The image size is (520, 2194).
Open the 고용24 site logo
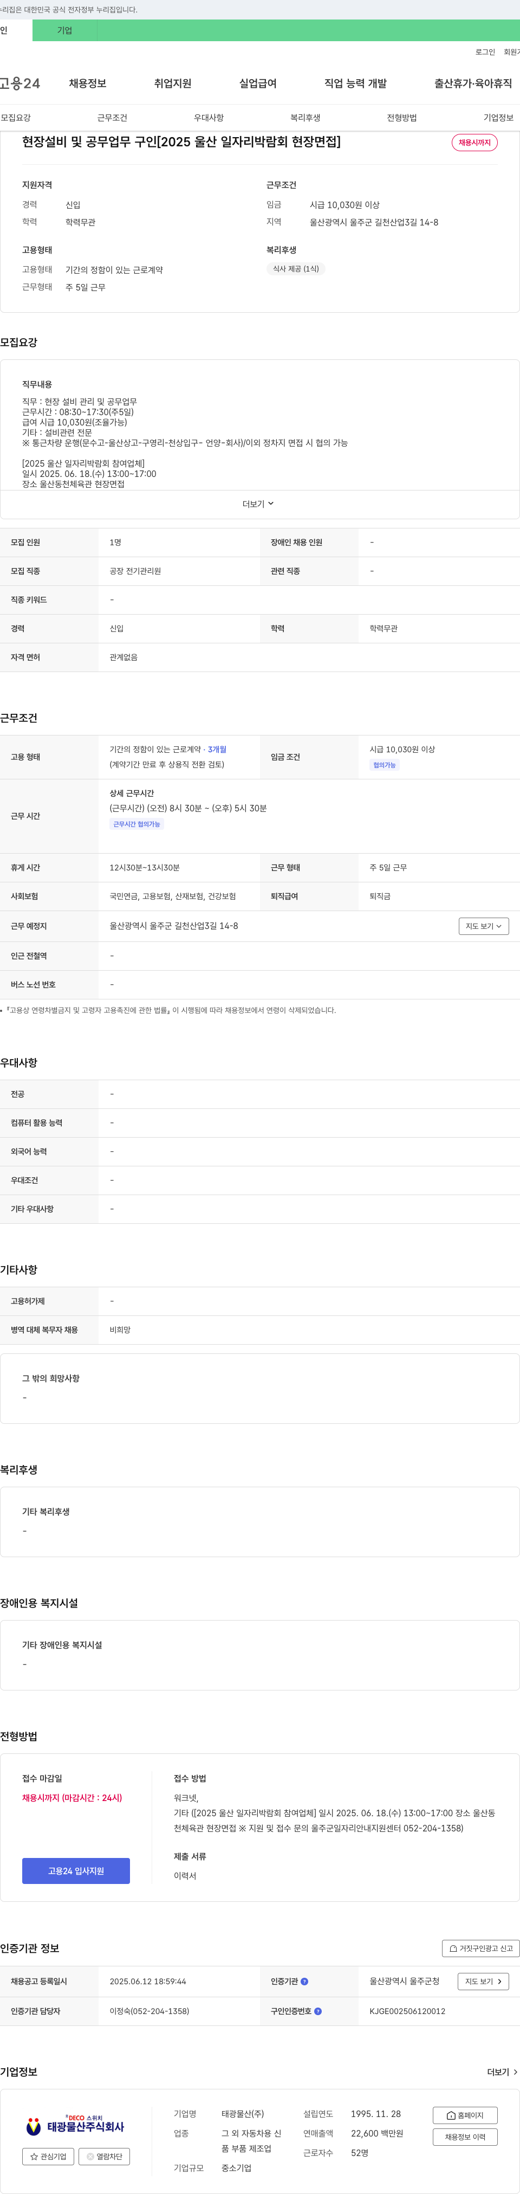click(19, 82)
